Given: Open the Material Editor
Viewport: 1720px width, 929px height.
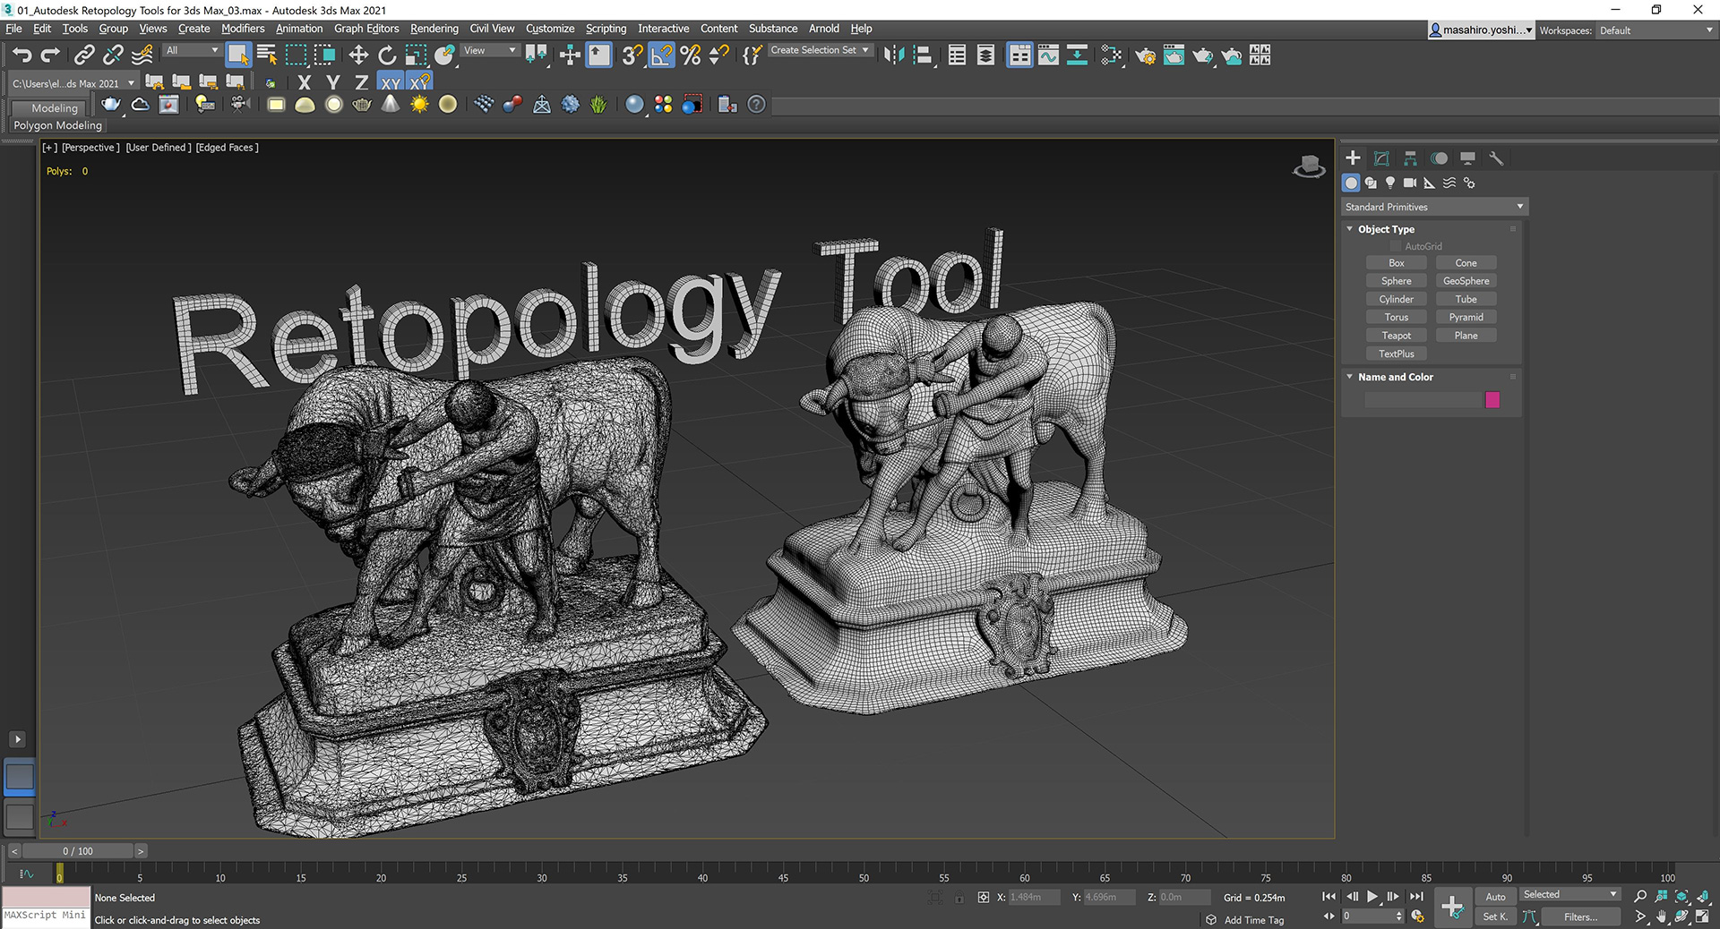Looking at the screenshot, I should click(1111, 56).
